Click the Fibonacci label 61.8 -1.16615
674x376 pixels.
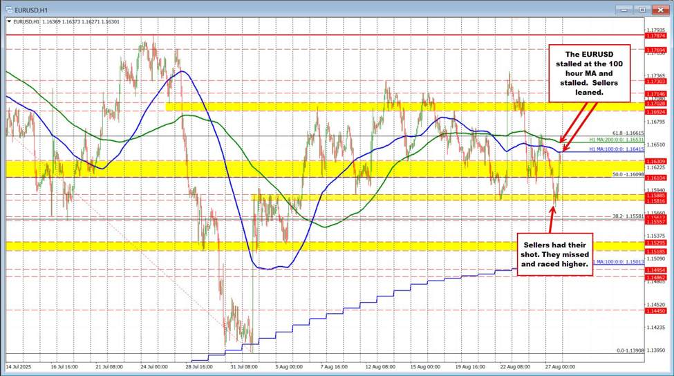pyautogui.click(x=628, y=133)
